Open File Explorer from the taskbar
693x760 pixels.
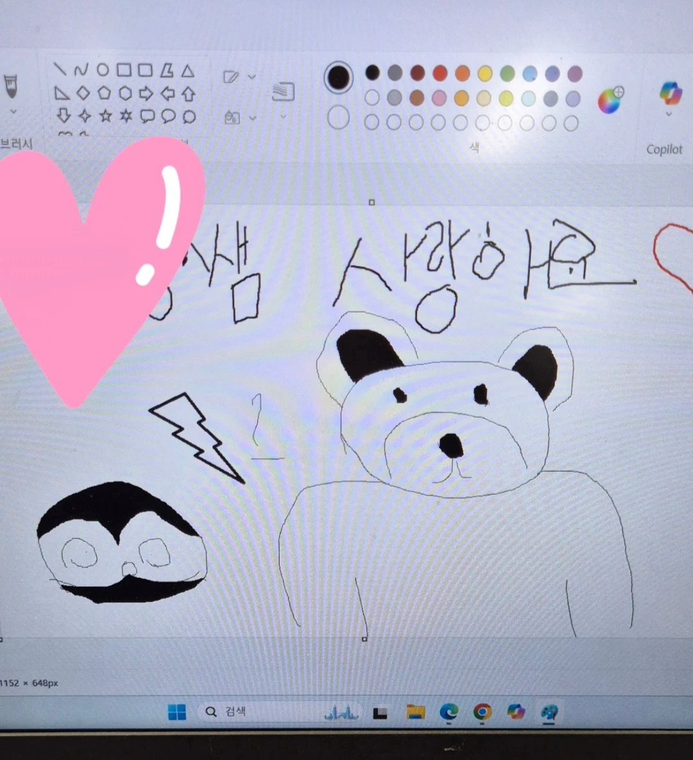(416, 712)
